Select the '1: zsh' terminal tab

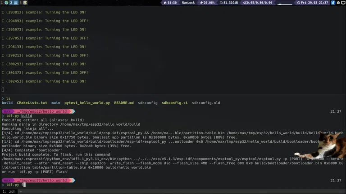click(9, 191)
